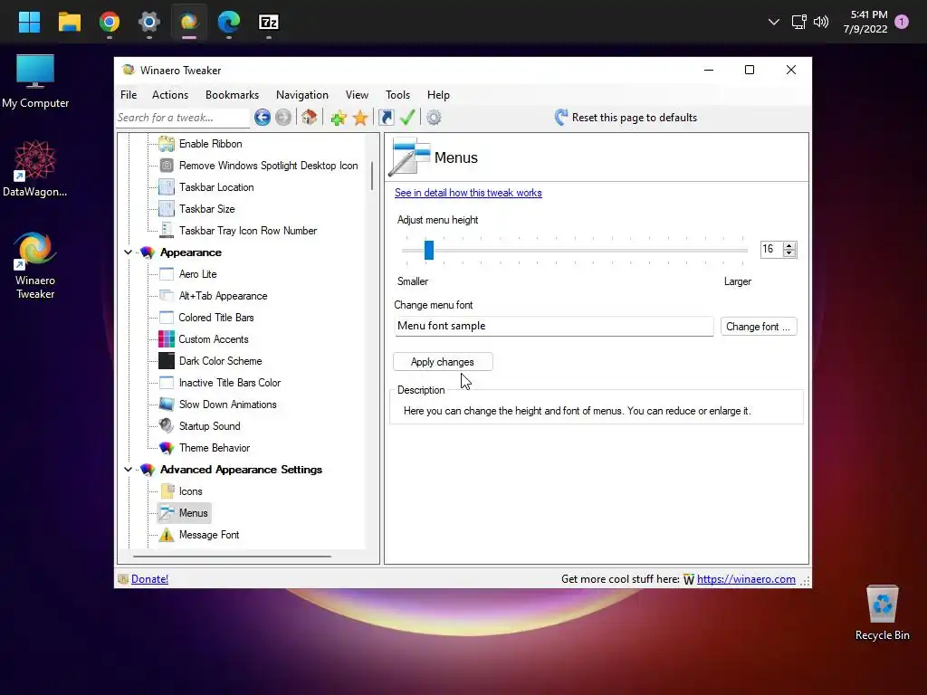Open the Navigation menu
This screenshot has height=695, width=927.
(x=302, y=94)
